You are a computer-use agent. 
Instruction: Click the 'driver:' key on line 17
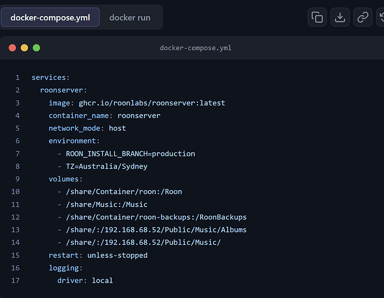72,281
